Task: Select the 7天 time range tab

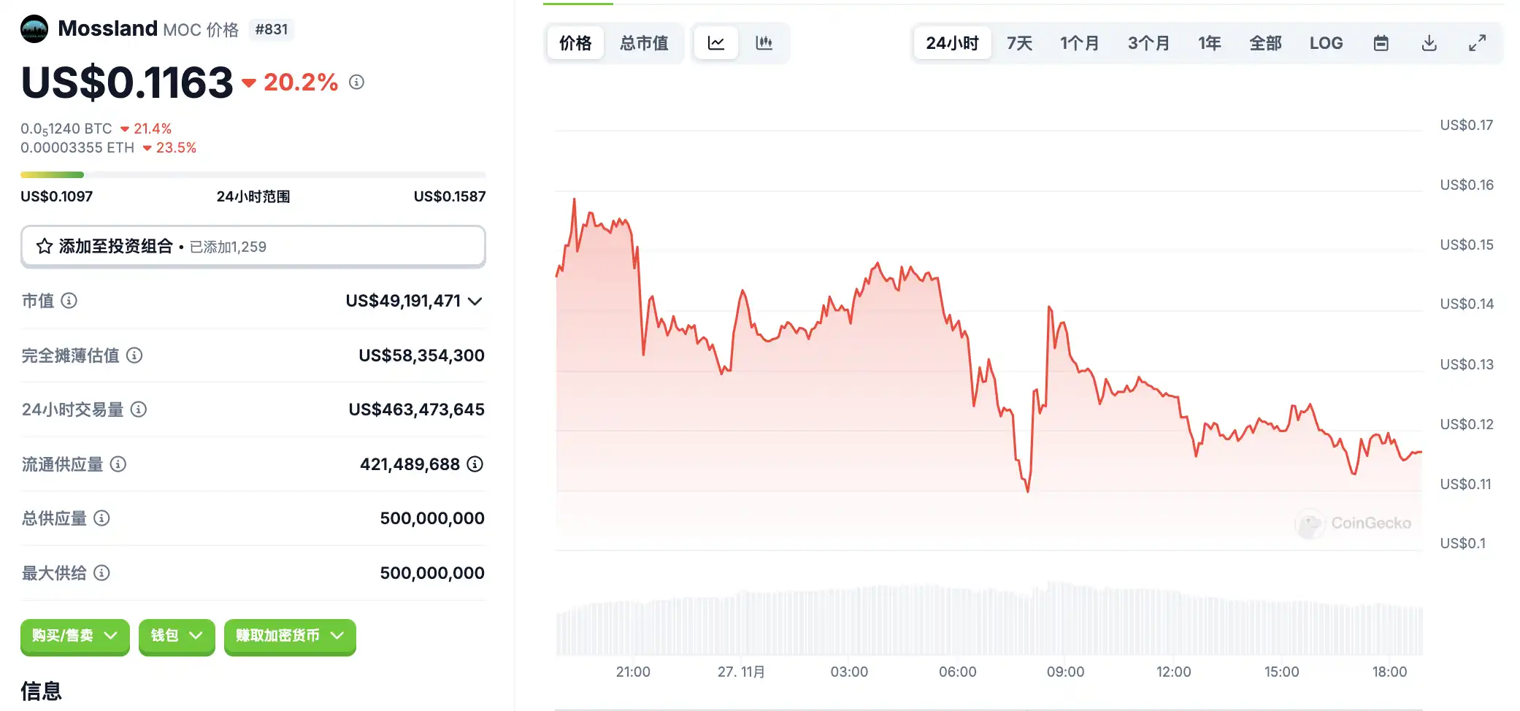Action: [x=1019, y=43]
